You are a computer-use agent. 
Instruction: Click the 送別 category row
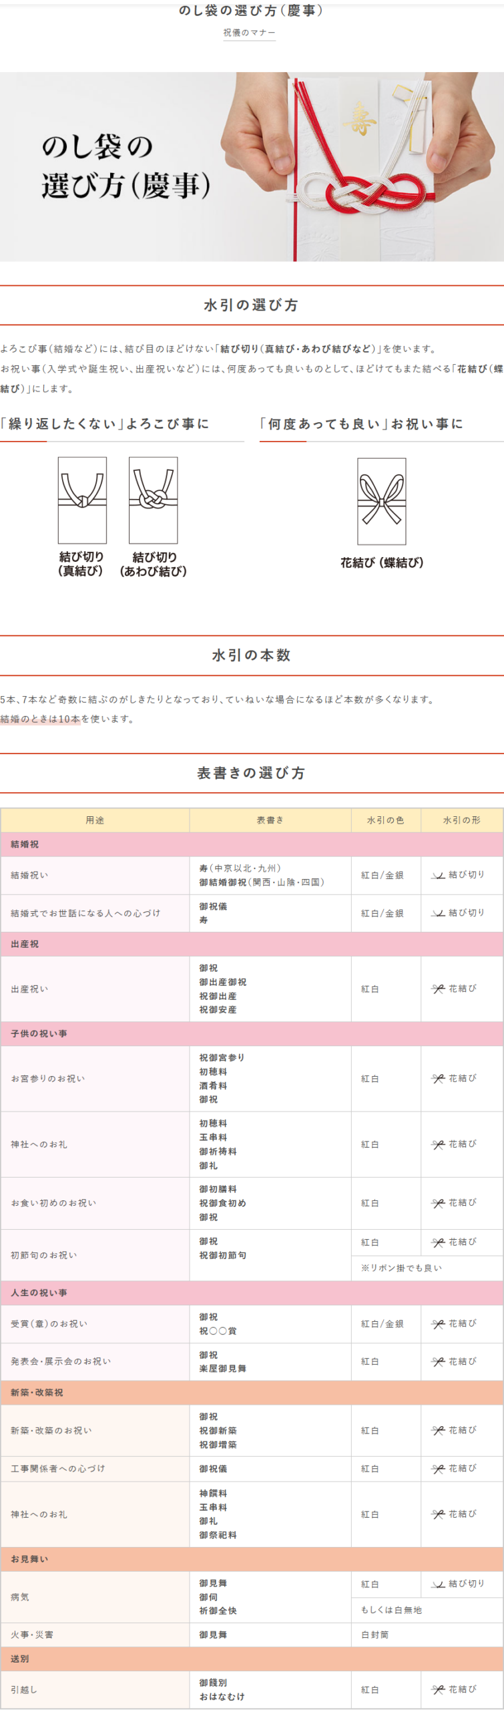(252, 1659)
